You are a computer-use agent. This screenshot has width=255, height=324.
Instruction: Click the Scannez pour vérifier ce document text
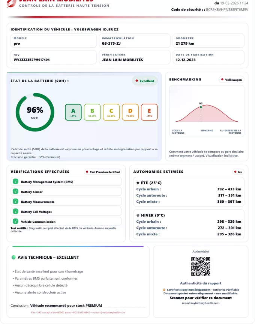point(201,298)
